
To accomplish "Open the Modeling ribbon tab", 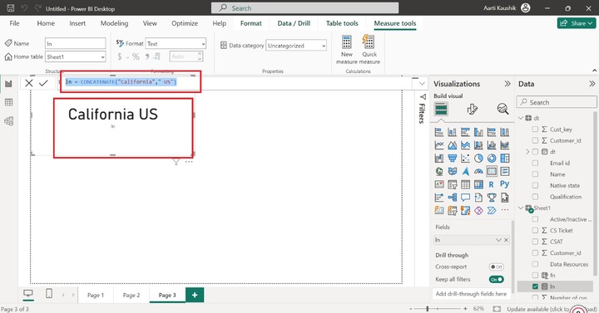I will point(114,23).
